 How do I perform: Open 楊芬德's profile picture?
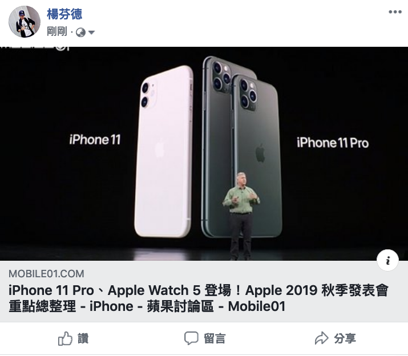[25, 22]
